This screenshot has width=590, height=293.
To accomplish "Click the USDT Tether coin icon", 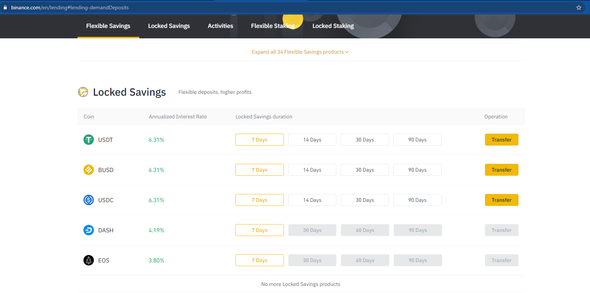I will click(x=89, y=140).
